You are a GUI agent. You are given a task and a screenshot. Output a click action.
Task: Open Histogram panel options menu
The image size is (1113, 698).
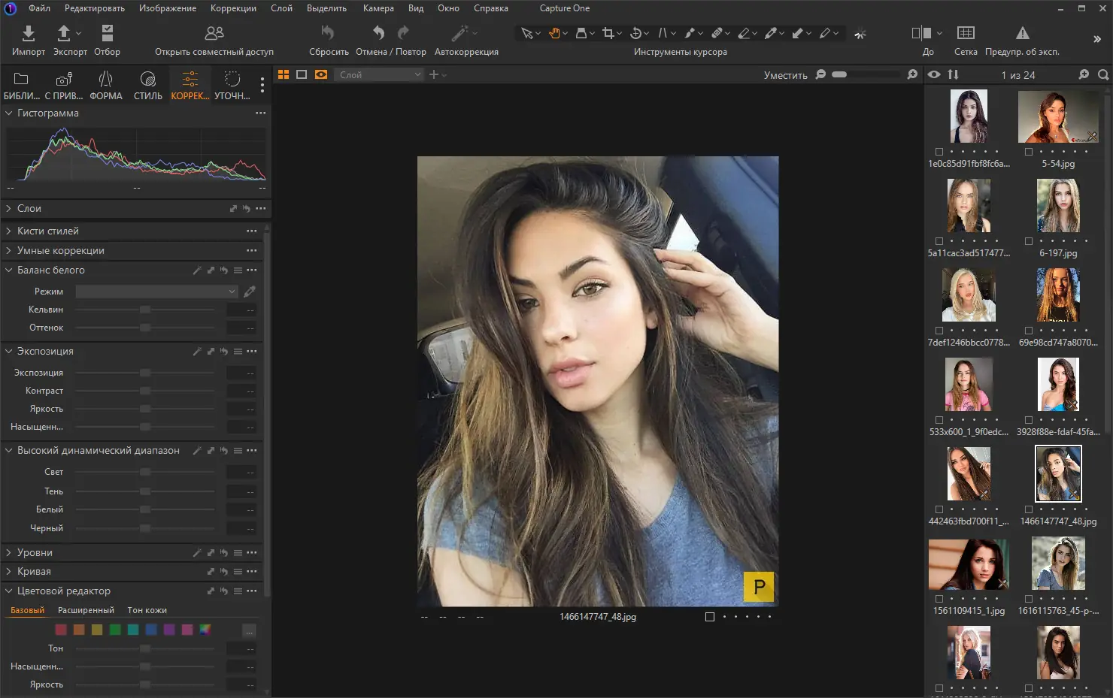point(260,113)
